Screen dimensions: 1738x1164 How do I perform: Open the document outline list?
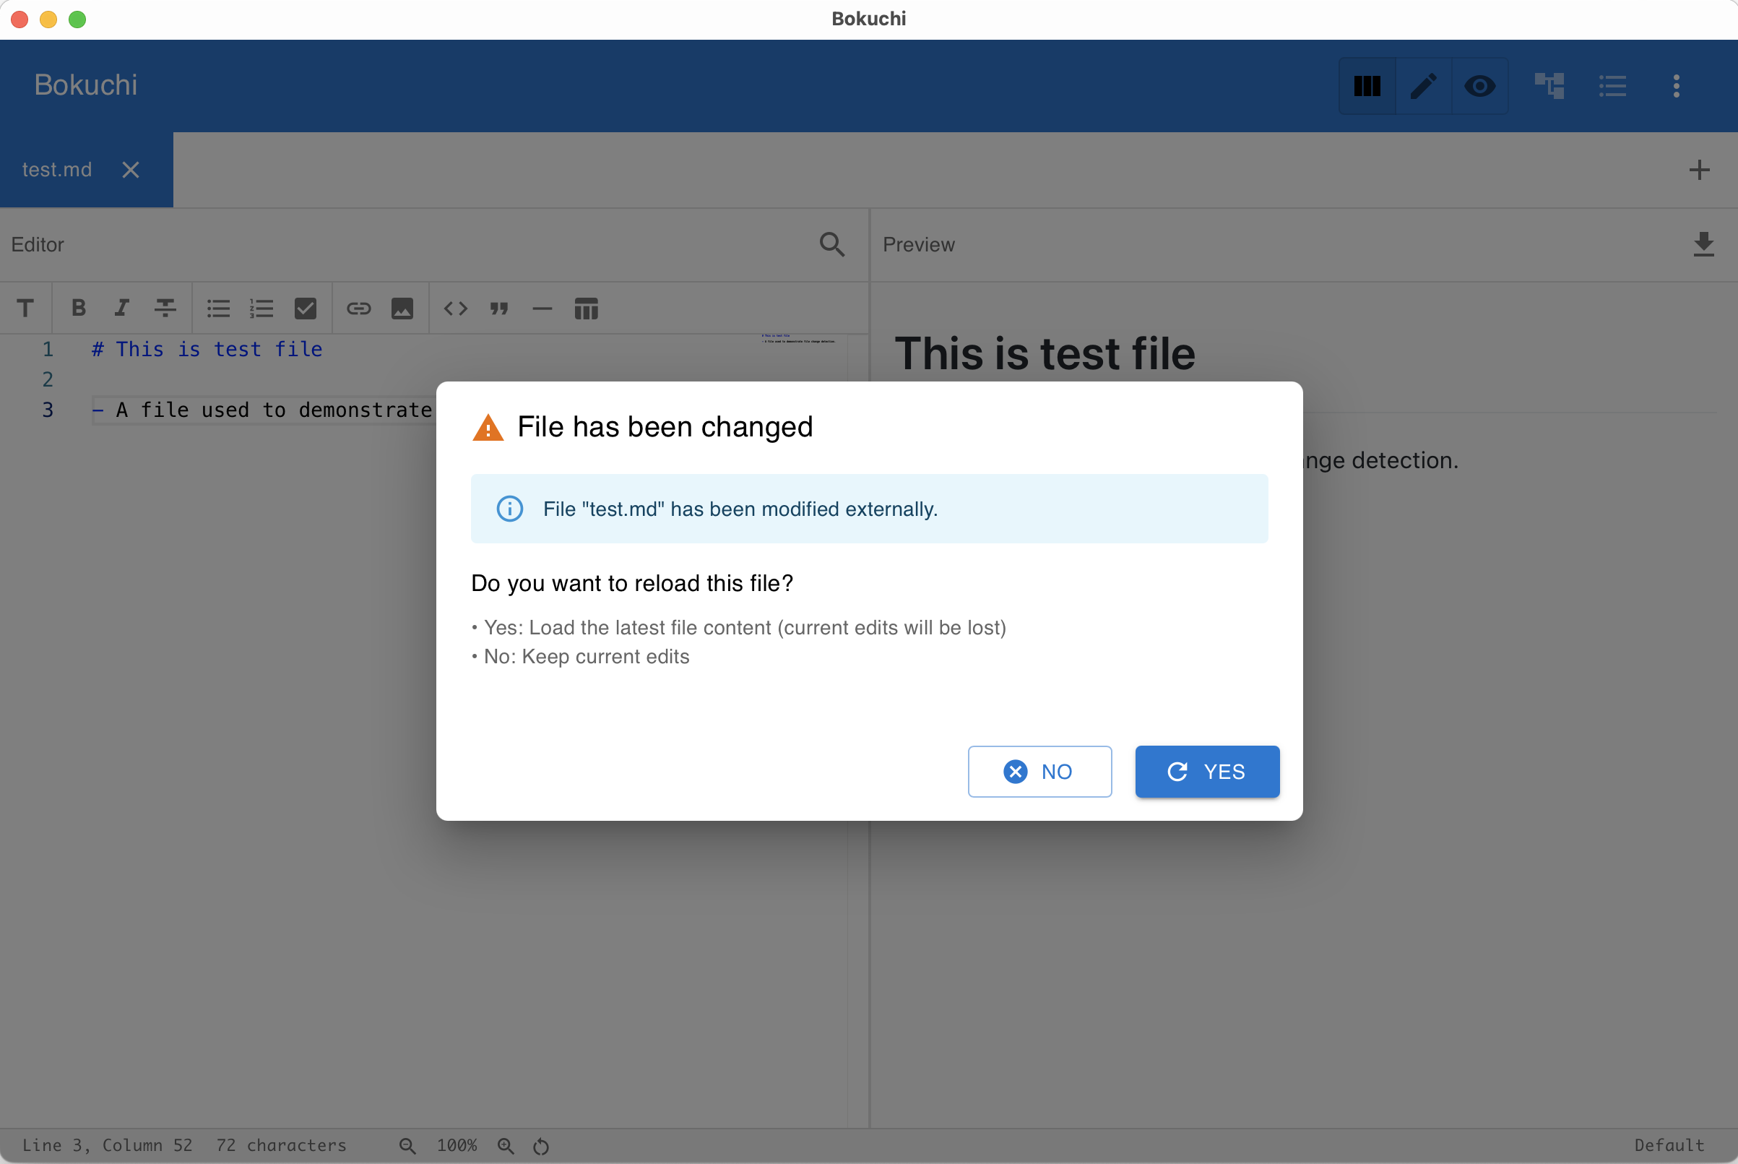pyautogui.click(x=1613, y=86)
